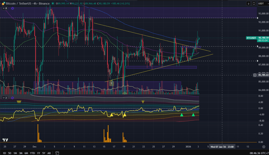Click the down-arrow icon beside USDT
Screen dimensions: 269x155
248,3
